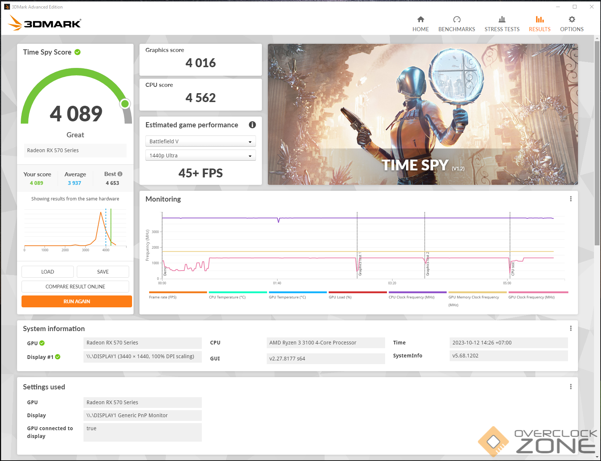Toggle Frame rate (FPS) chart legend
This screenshot has width=601, height=461.
pos(163,297)
